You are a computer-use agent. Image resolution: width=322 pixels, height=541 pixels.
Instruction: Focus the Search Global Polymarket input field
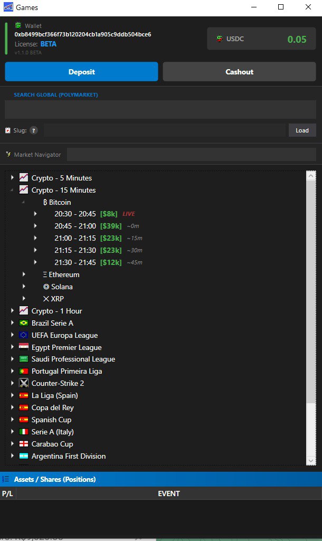(x=160, y=110)
